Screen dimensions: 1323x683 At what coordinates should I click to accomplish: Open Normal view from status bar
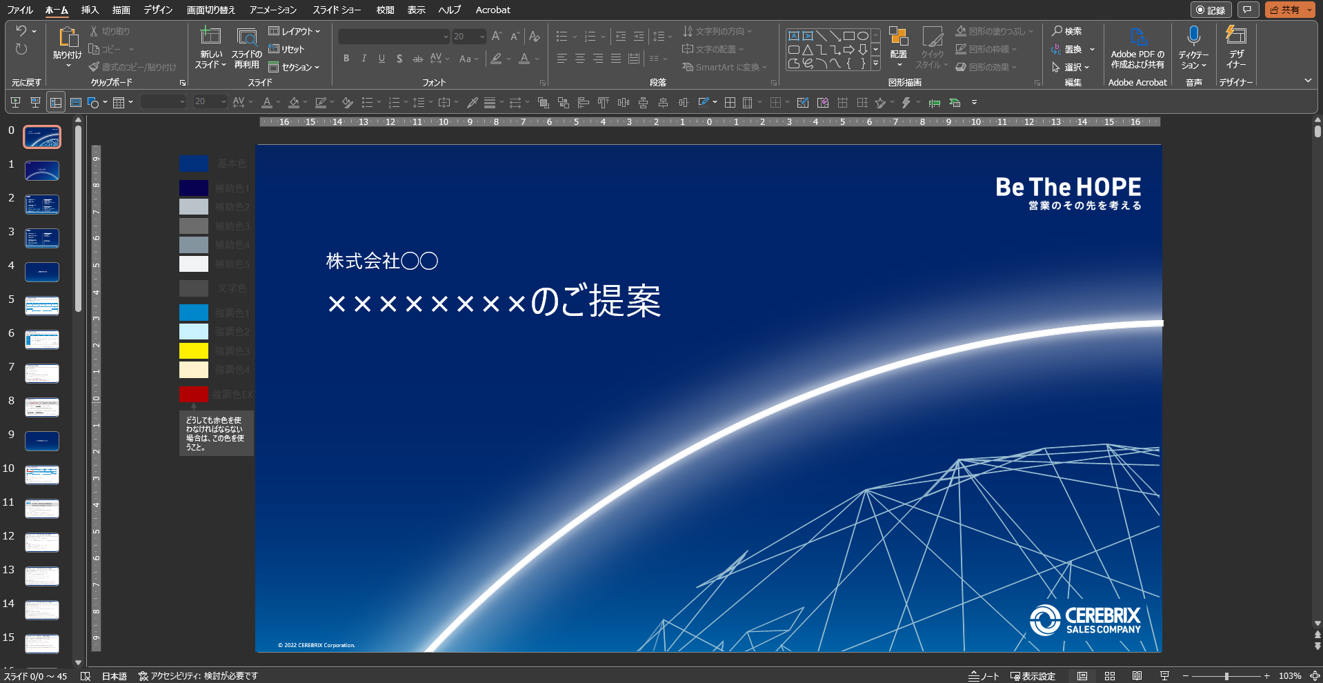[1082, 676]
